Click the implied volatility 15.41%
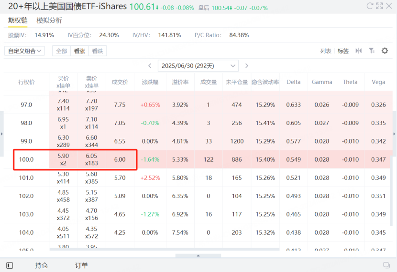The width and height of the screenshot is (397, 272). click(265, 123)
